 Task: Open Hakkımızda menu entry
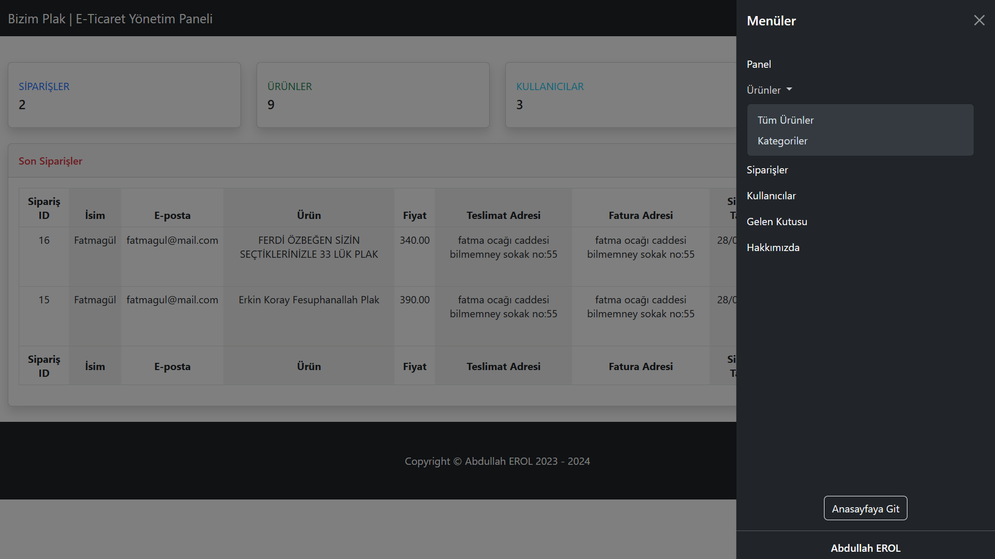point(773,247)
